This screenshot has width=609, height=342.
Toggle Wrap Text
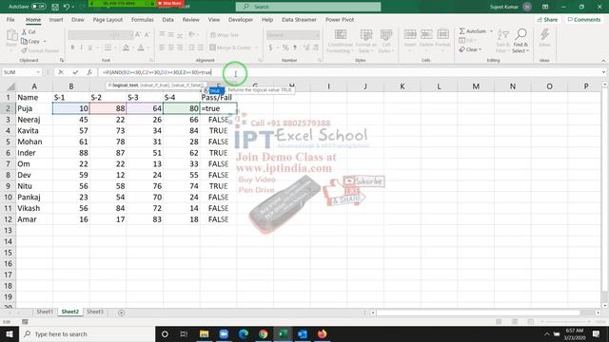coord(225,35)
